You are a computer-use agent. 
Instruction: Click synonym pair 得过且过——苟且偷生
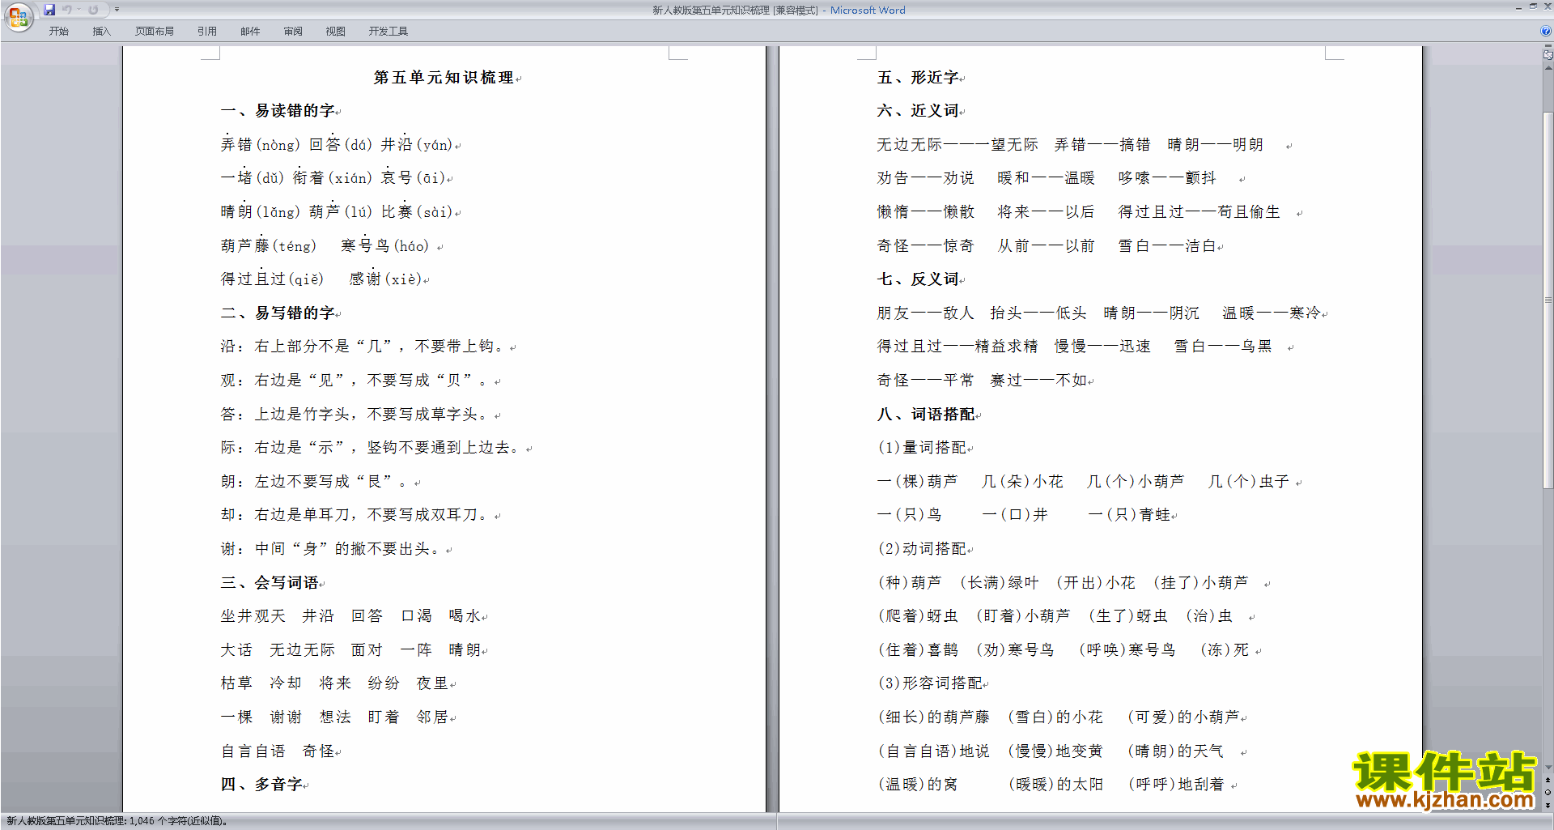[1199, 212]
